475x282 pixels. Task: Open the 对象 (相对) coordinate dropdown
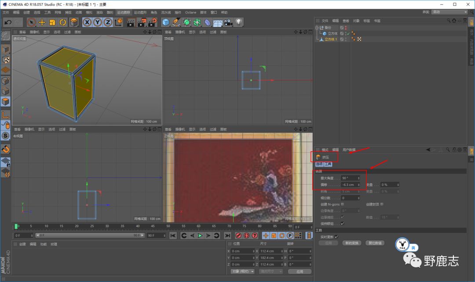(x=242, y=271)
